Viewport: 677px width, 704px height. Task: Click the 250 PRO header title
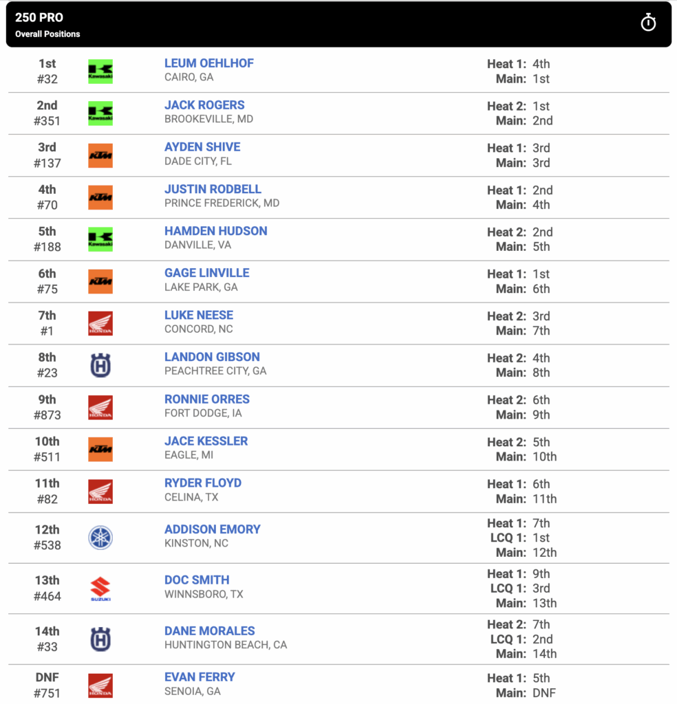point(39,17)
